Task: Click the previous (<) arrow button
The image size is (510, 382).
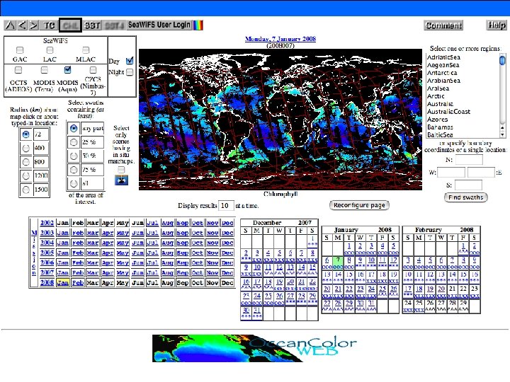Action: tap(22, 25)
